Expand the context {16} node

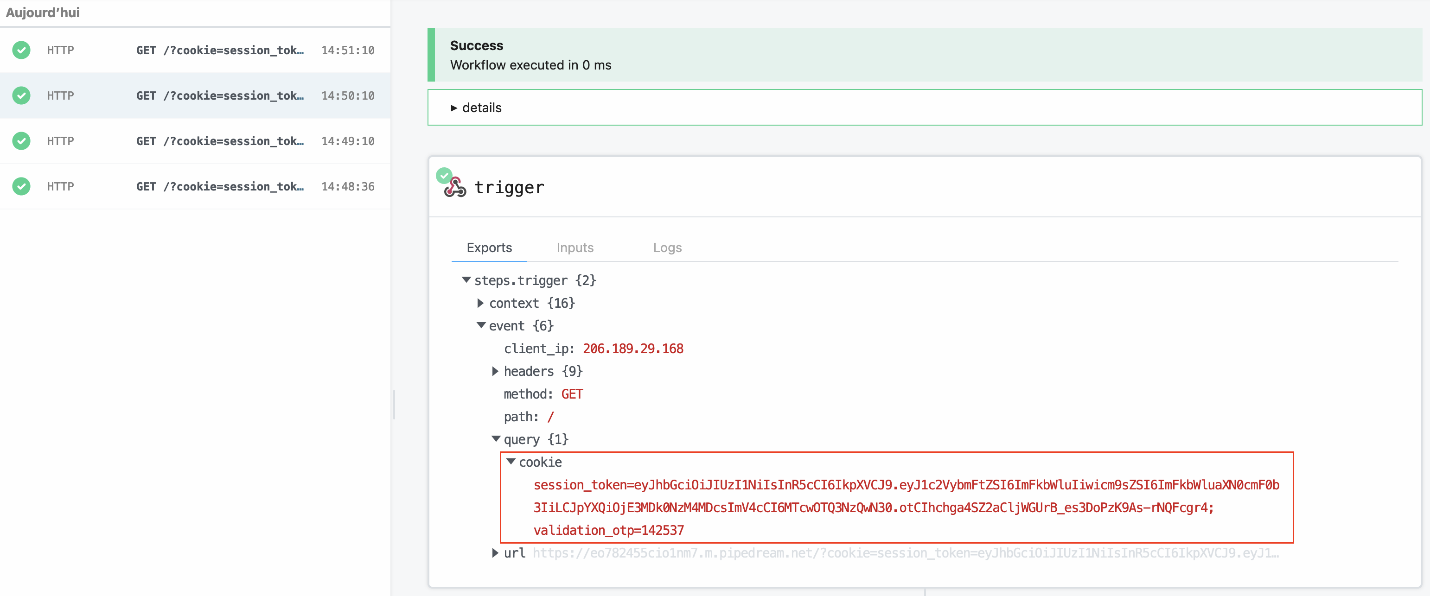[481, 303]
